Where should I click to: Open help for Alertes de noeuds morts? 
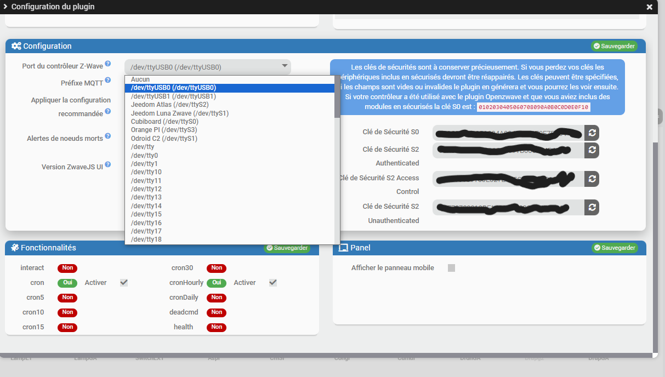coord(108,136)
